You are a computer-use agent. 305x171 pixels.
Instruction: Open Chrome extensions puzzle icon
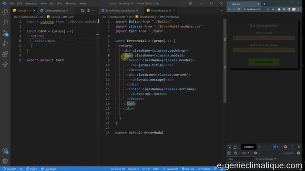[279, 9]
